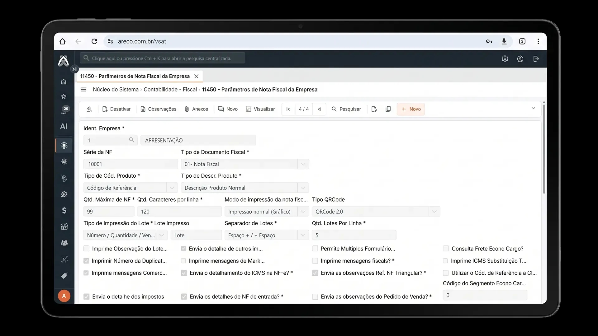Open browser three-dot menu
598x336 pixels.
(x=538, y=41)
